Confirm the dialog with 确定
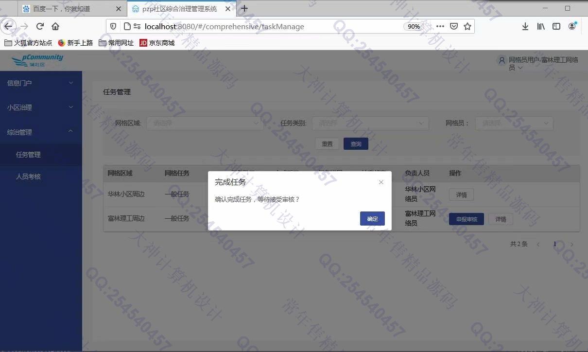 coord(372,219)
